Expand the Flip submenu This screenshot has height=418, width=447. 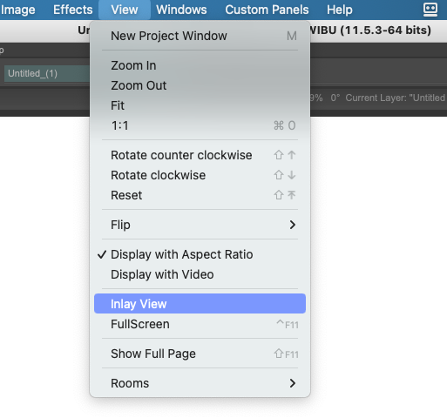coord(200,225)
